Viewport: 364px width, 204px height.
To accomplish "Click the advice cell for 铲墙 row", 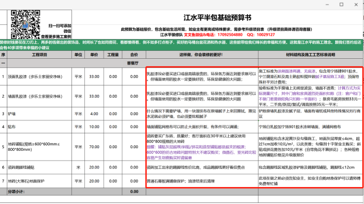I will click(202, 114).
